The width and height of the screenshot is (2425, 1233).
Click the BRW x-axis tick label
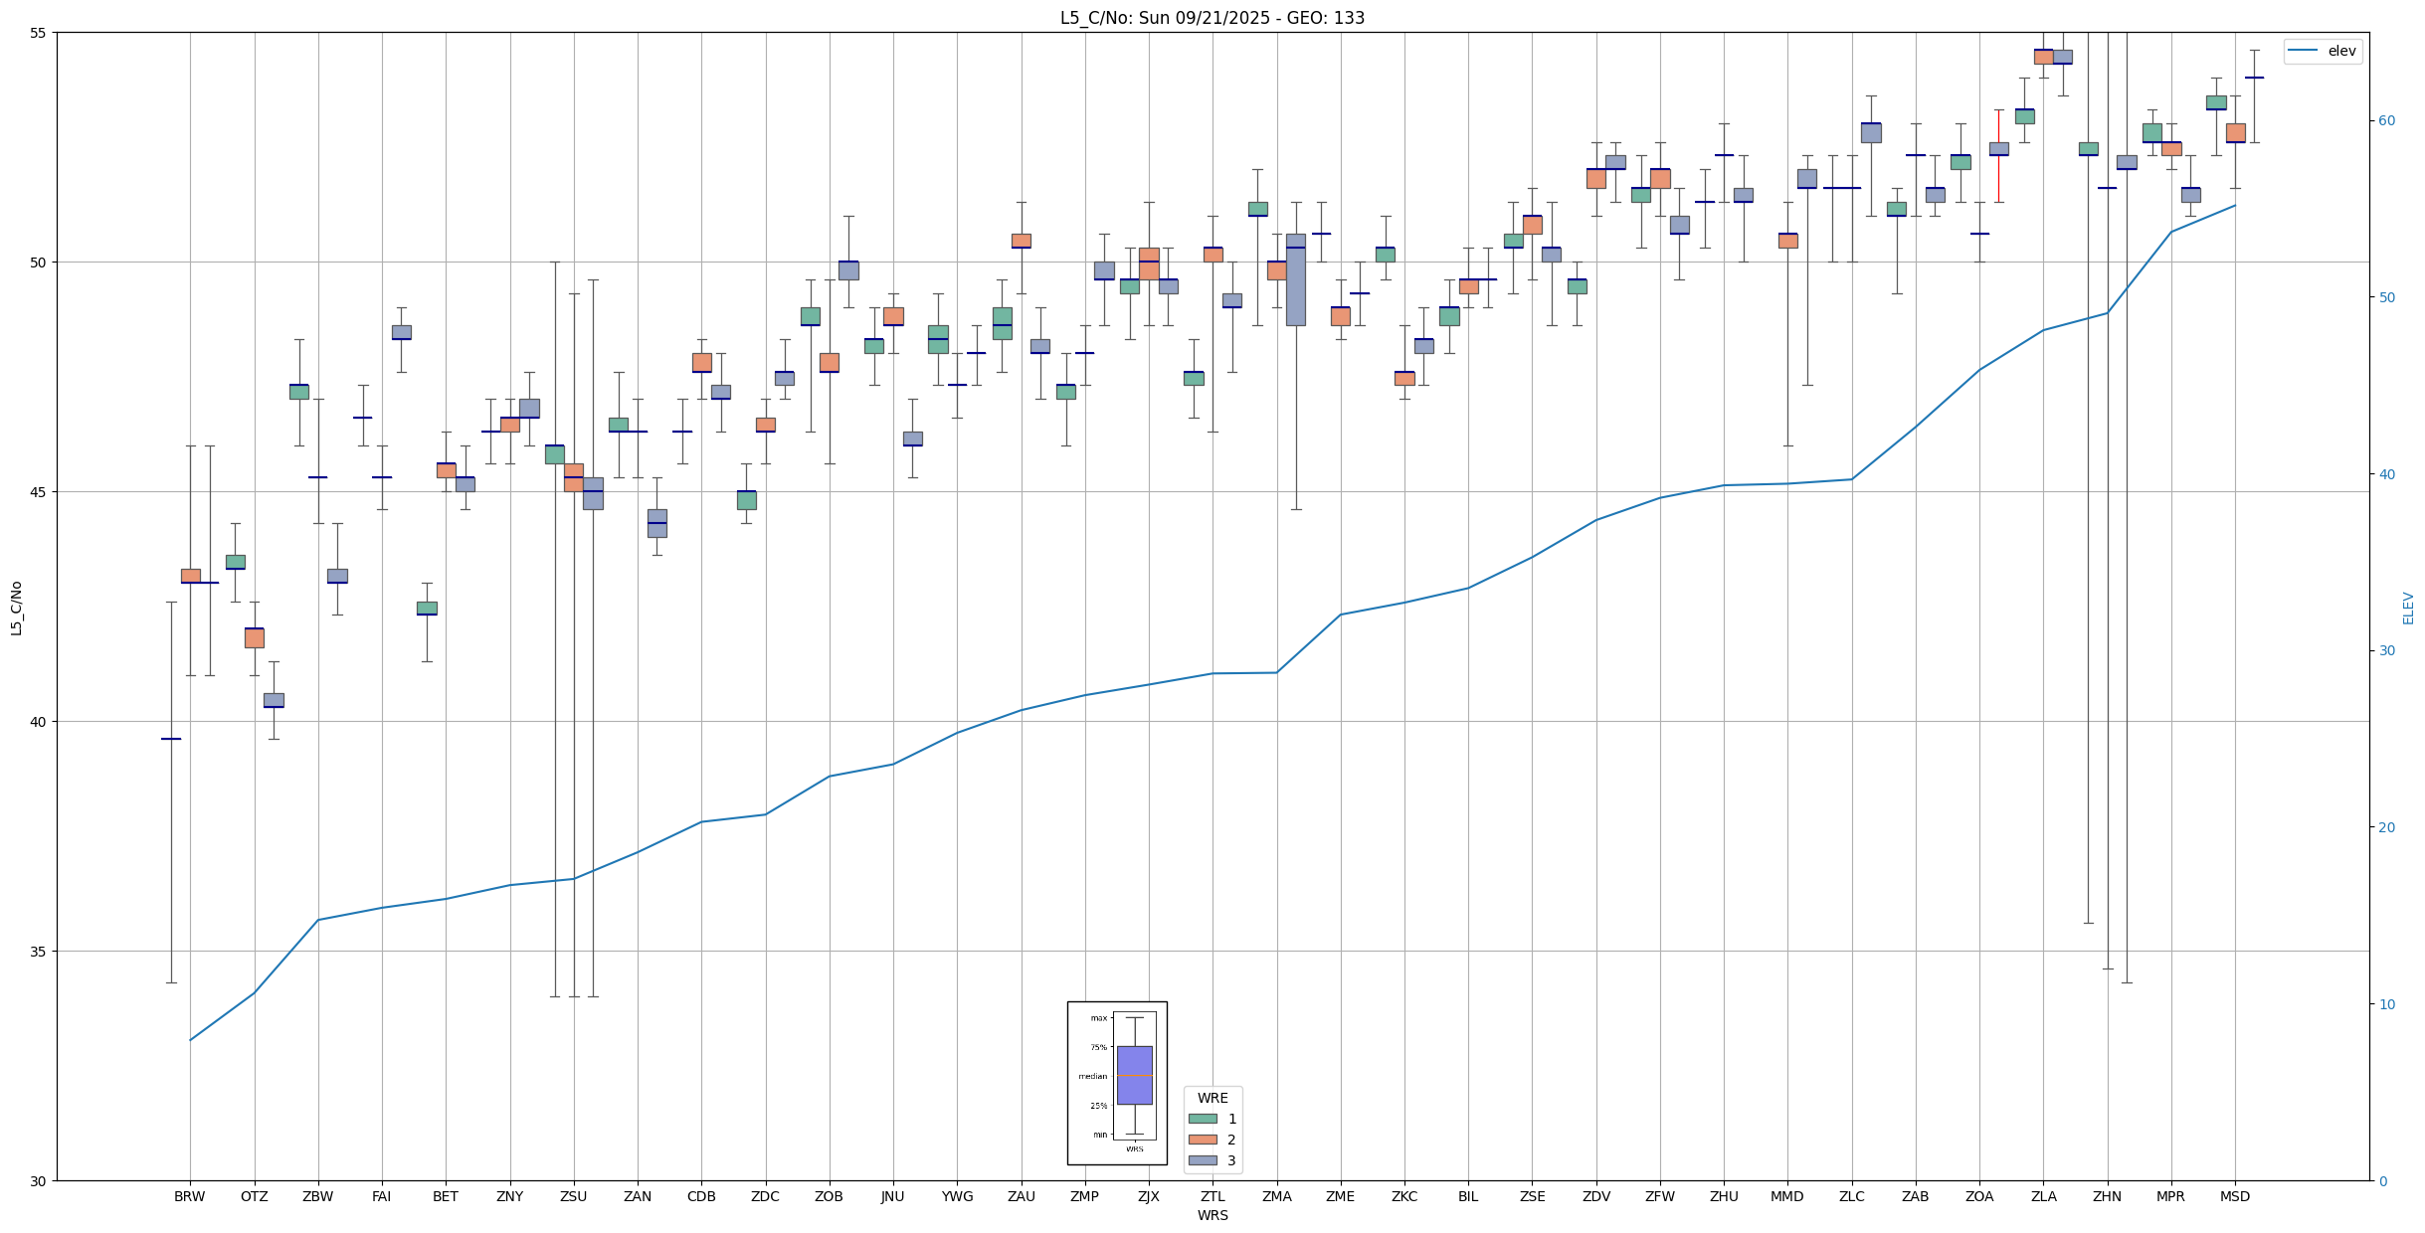click(189, 1196)
